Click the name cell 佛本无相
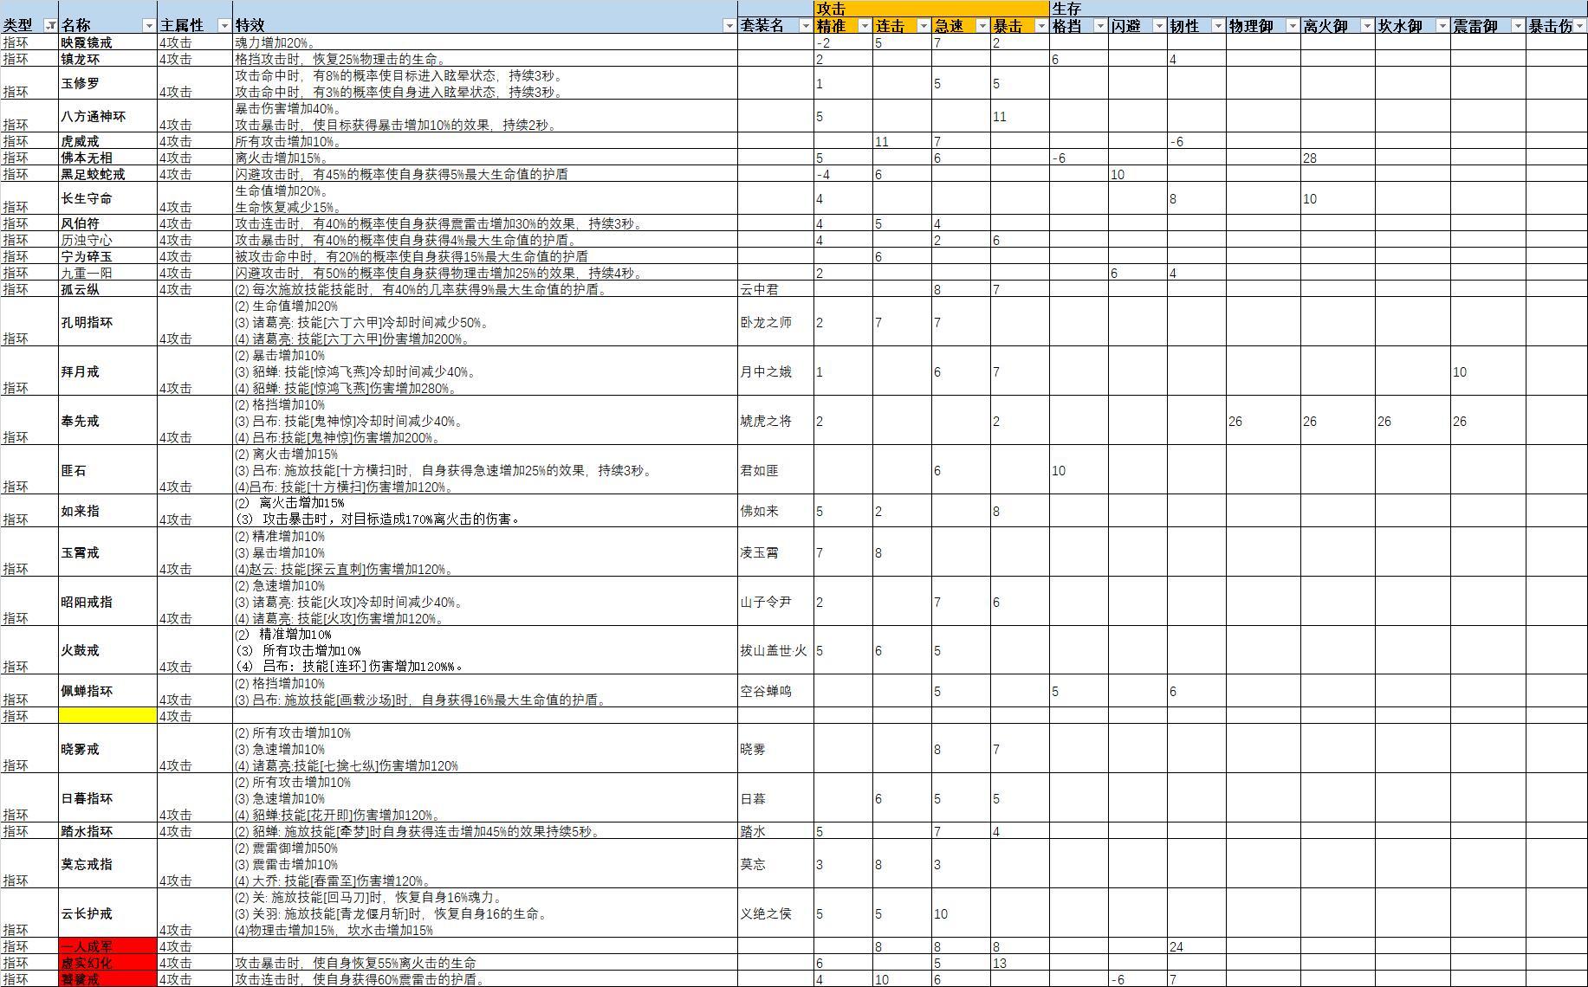1588x987 pixels. 107,158
